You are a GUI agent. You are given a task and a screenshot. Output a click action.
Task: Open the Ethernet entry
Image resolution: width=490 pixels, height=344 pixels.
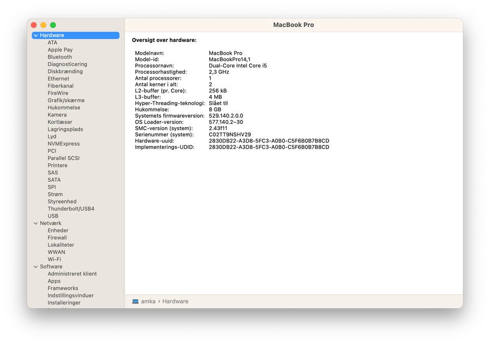pos(58,79)
